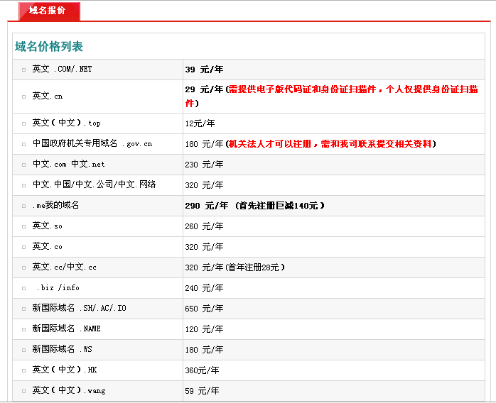496x403 pixels.
Task: Click the bullet icon beside 英文 .COM/.NET
Action: 23,70
